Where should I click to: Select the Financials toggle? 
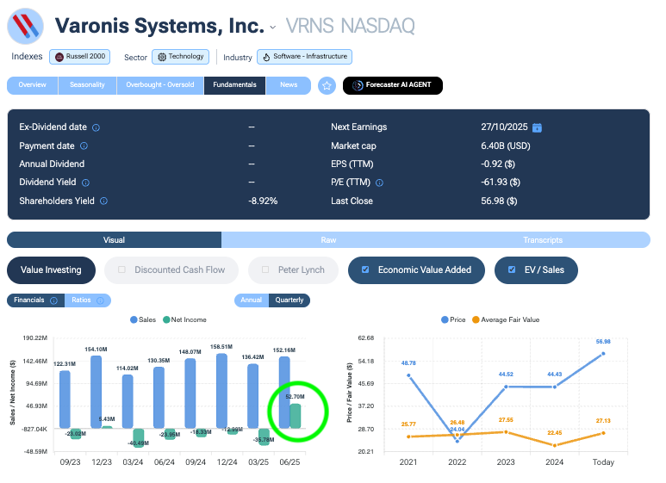(35, 300)
